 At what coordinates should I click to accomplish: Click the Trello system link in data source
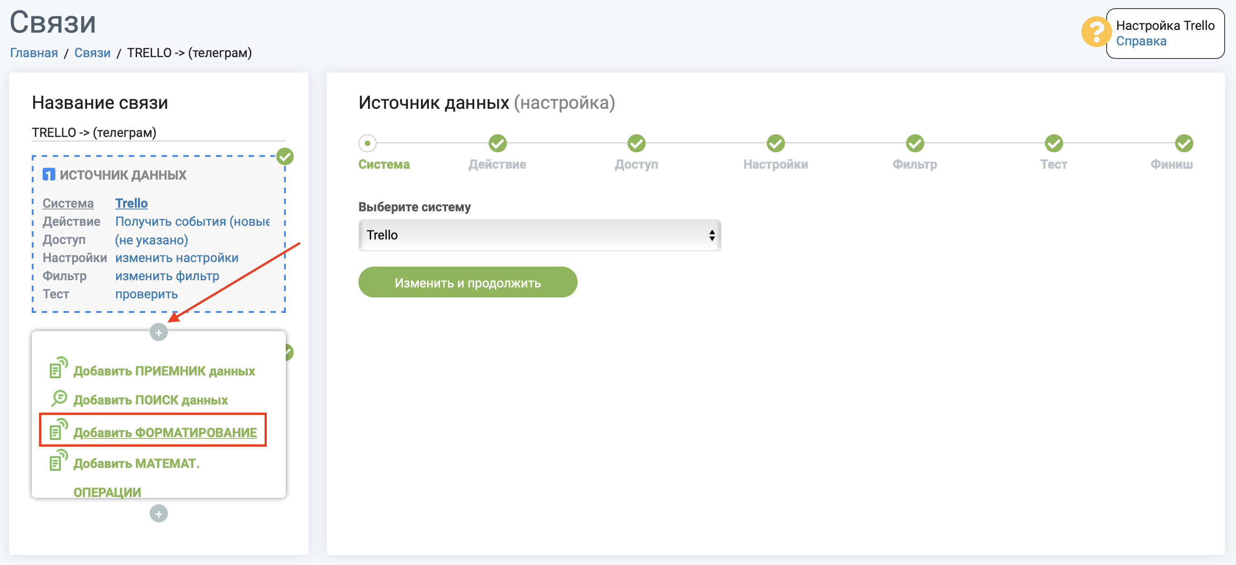132,203
